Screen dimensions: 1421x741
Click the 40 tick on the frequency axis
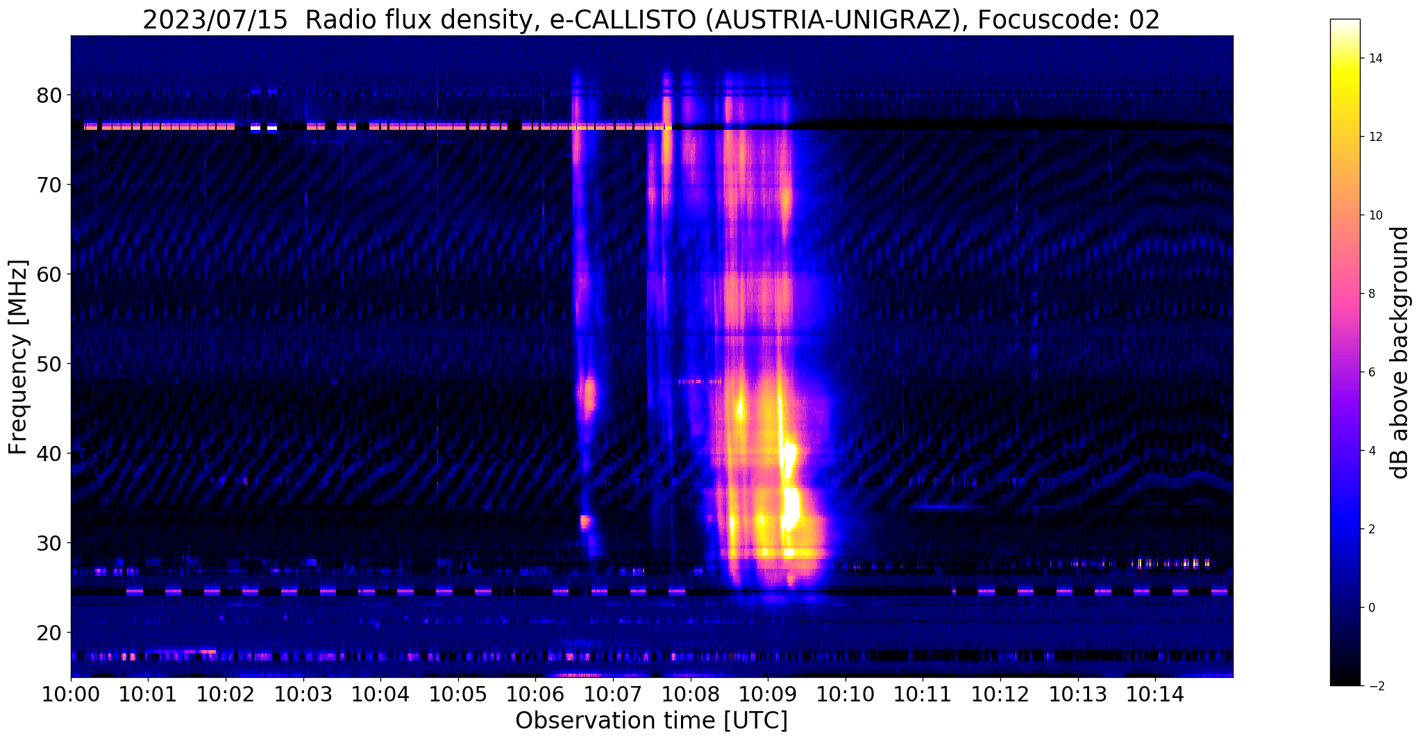49,453
